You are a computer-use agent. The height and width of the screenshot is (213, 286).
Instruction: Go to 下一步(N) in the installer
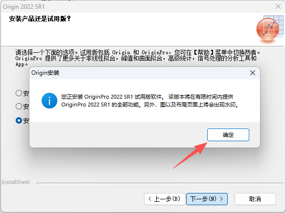point(207,199)
